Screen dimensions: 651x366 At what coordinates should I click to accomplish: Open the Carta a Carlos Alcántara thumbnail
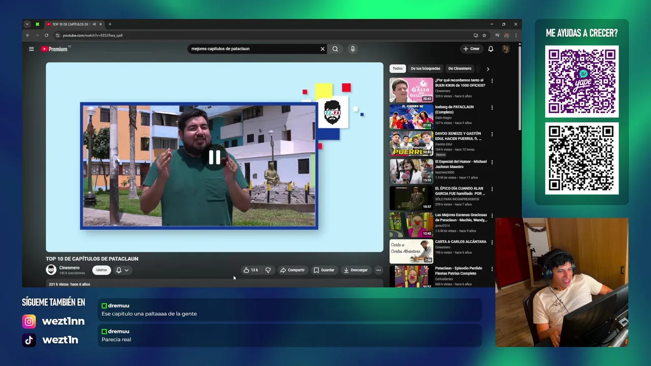(x=411, y=252)
